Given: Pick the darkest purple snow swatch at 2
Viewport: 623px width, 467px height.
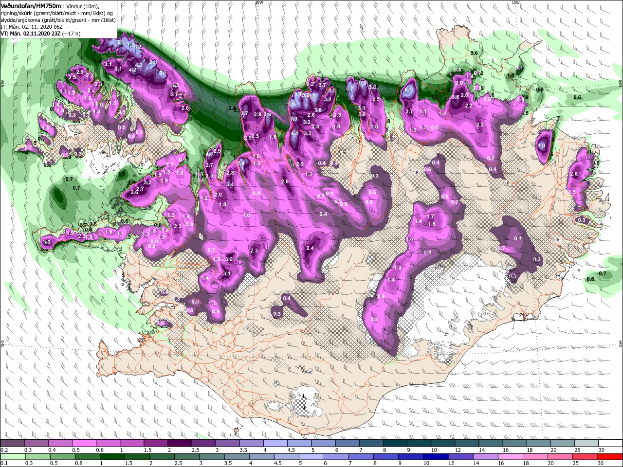Looking at the screenshot, I should coord(180,443).
